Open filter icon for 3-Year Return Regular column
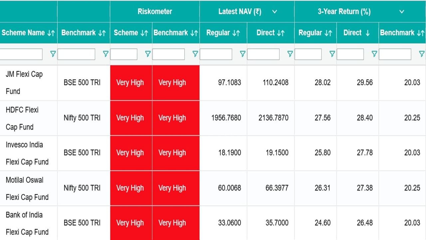The height and width of the screenshot is (240, 426). [x=332, y=54]
